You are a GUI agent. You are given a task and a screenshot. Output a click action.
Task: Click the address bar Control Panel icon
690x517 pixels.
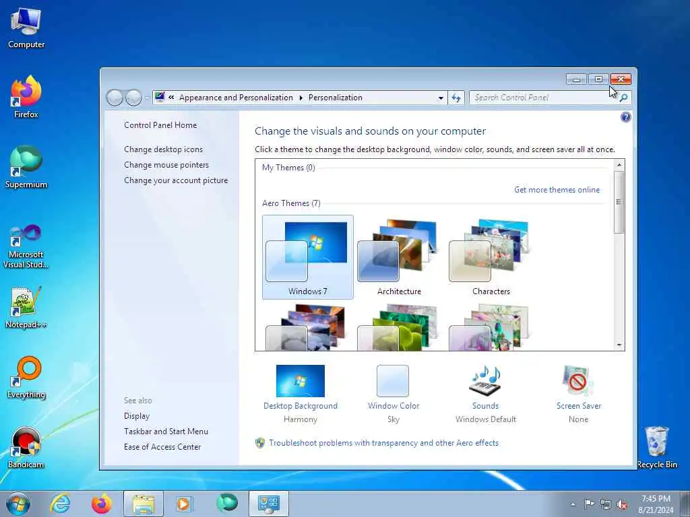[160, 97]
